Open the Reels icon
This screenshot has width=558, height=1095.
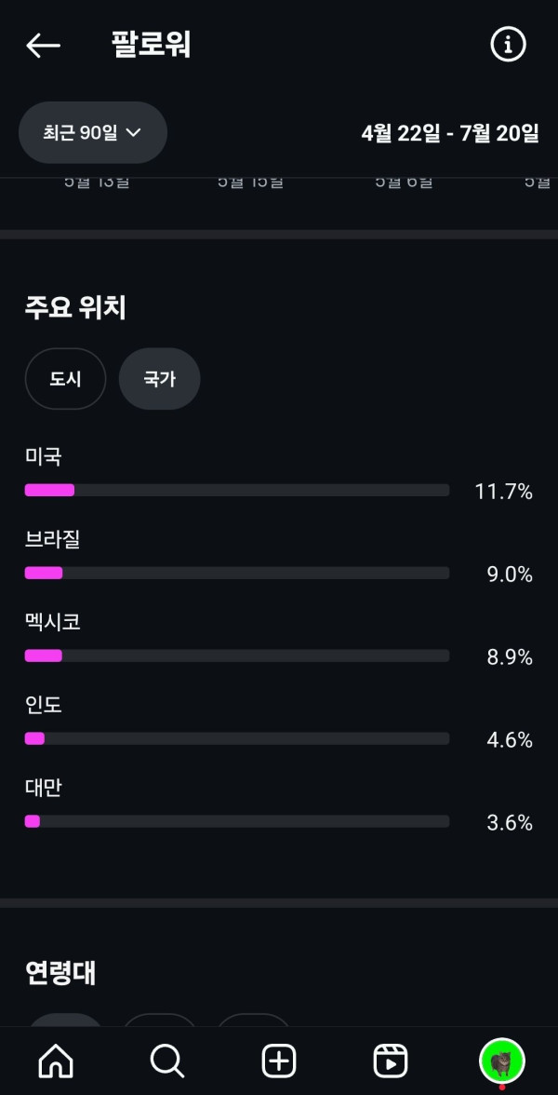click(x=391, y=1060)
